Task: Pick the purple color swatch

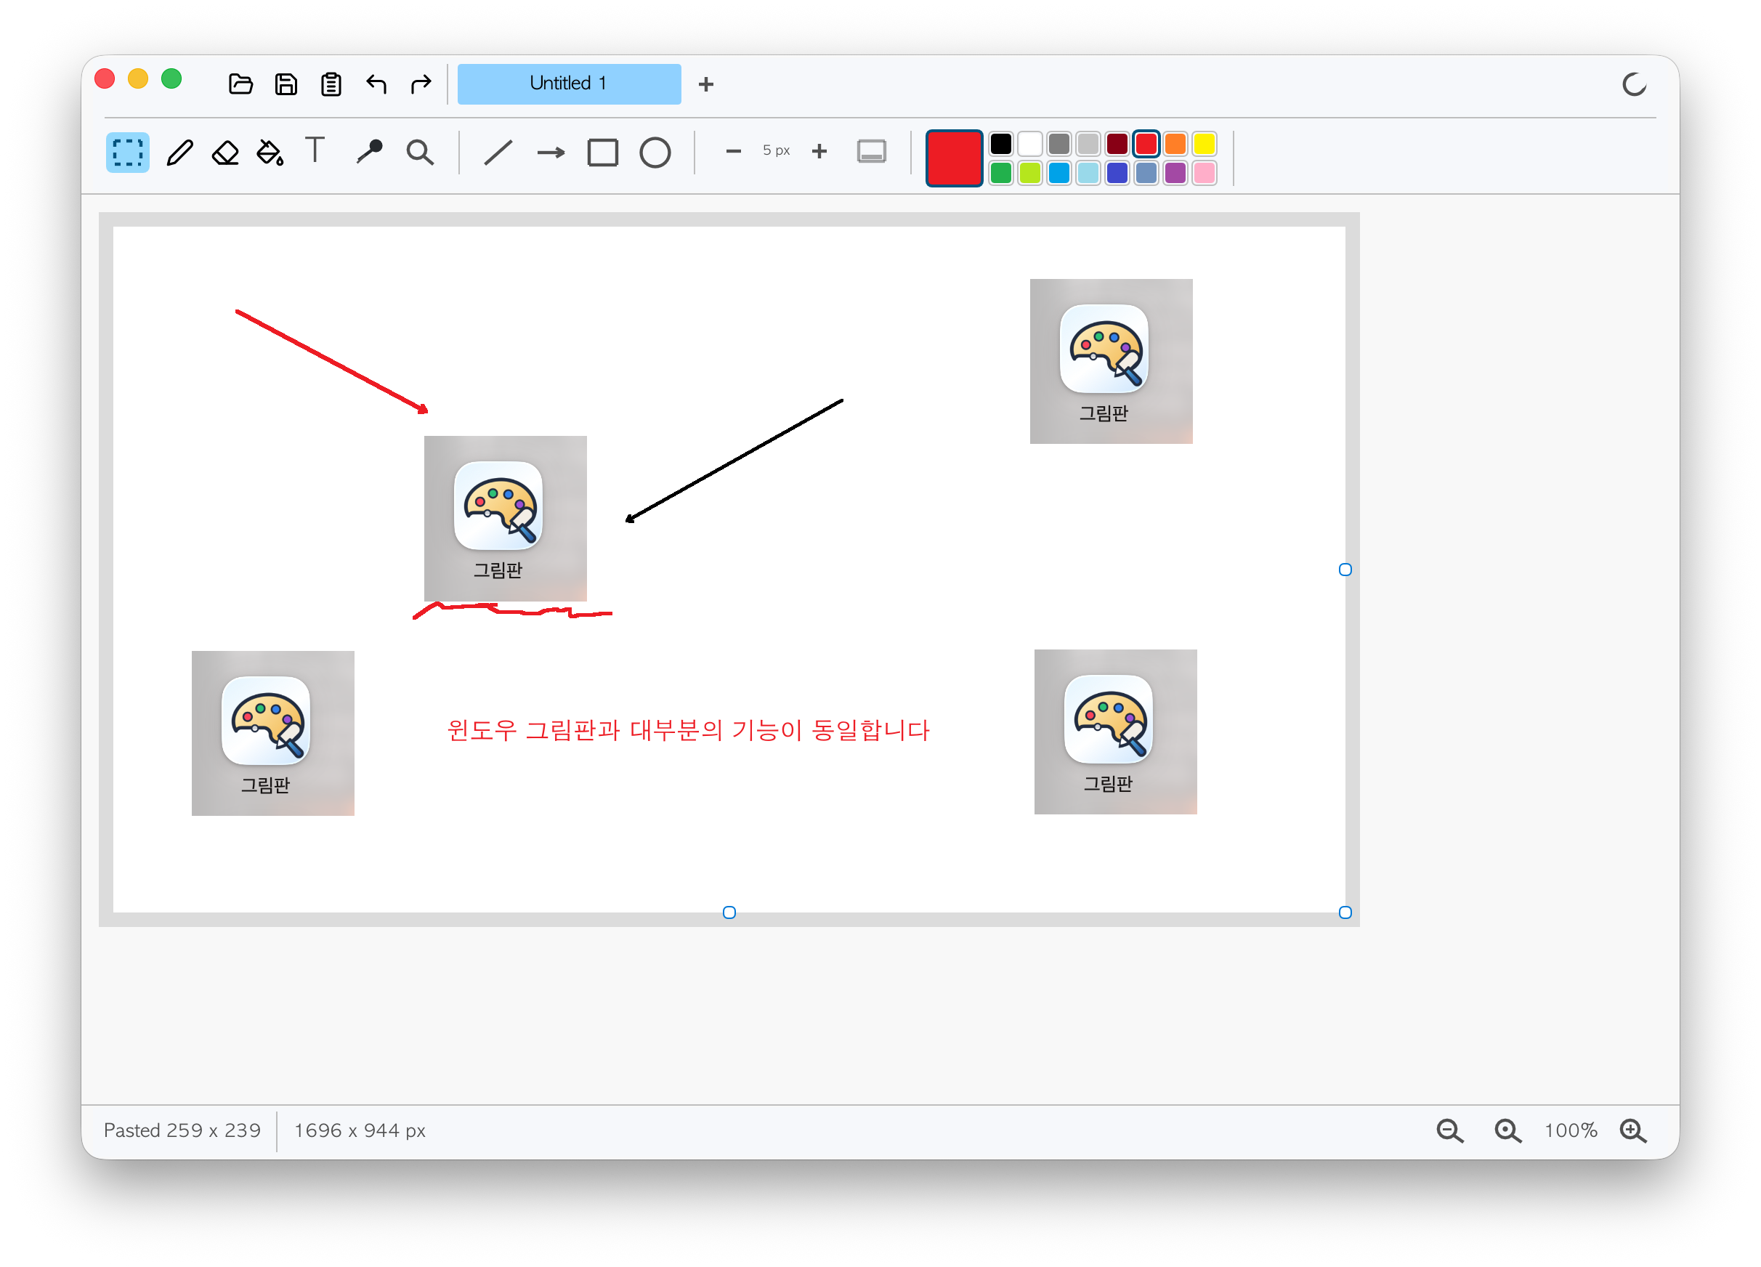Action: 1175,172
